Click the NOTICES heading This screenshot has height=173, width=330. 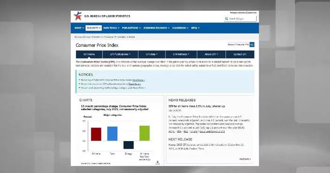(86, 75)
